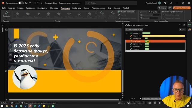
Task: Click Параметры отображения in status bar
Action: point(136,103)
